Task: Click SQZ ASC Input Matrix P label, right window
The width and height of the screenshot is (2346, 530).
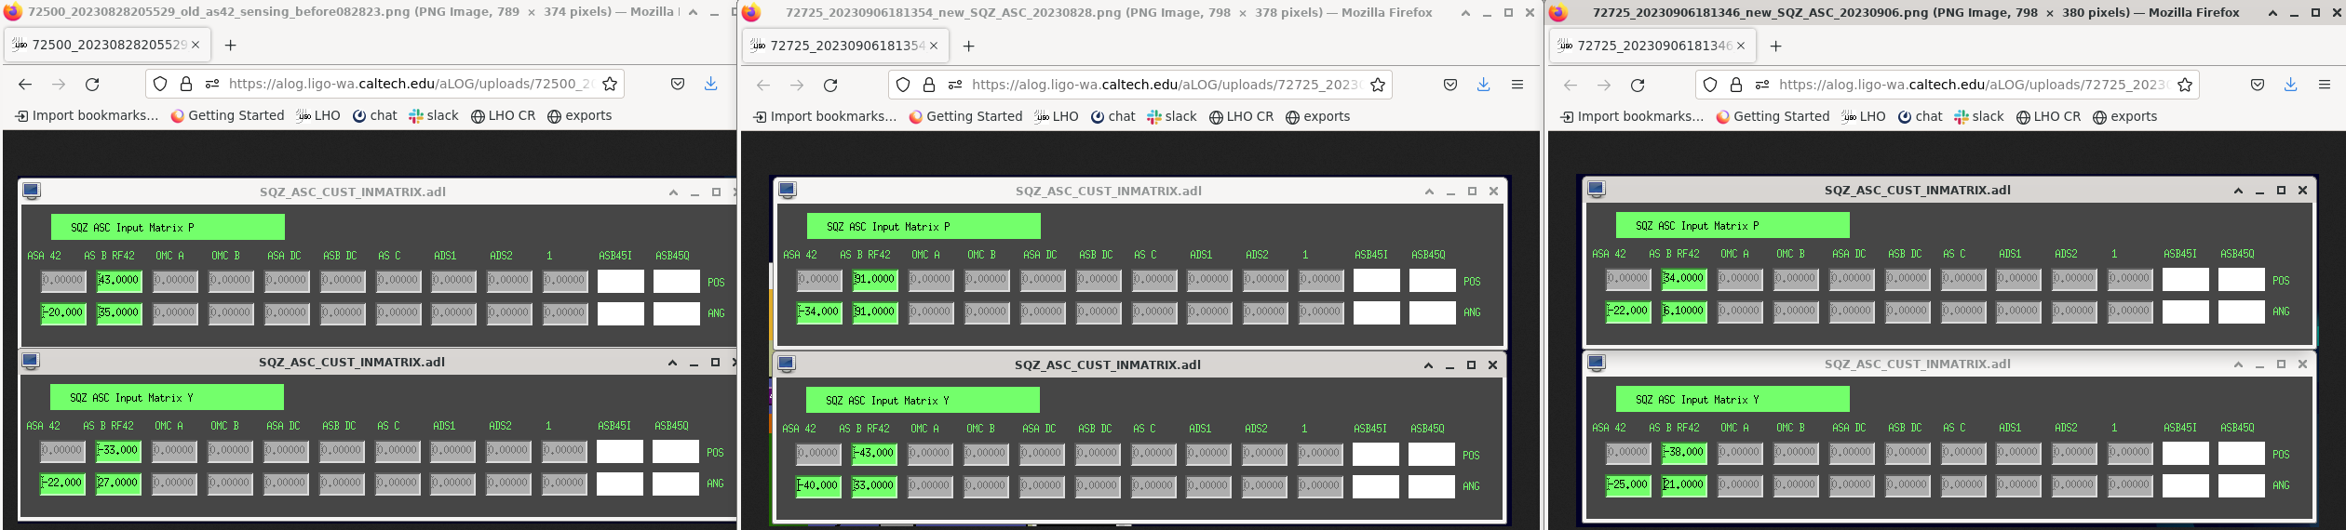Action: [1733, 225]
